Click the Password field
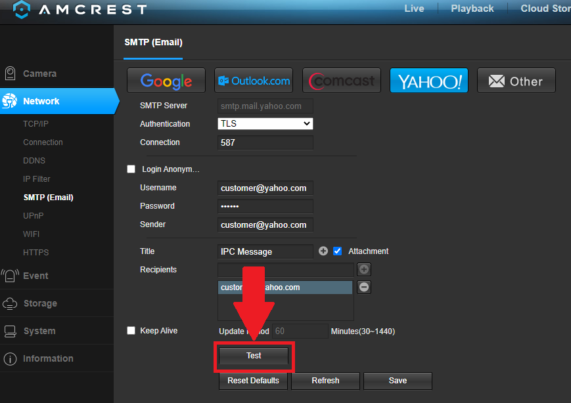This screenshot has width=571, height=403. (265, 206)
